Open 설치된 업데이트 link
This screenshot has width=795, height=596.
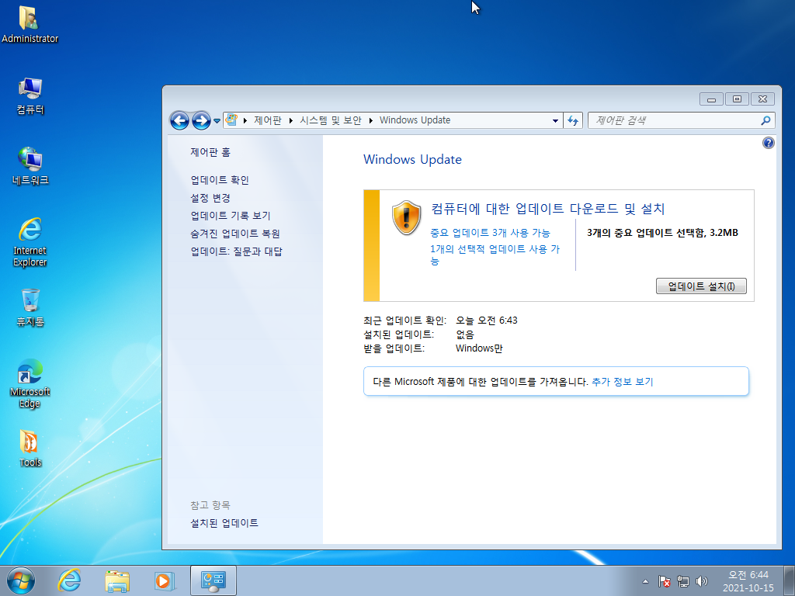[x=224, y=523]
